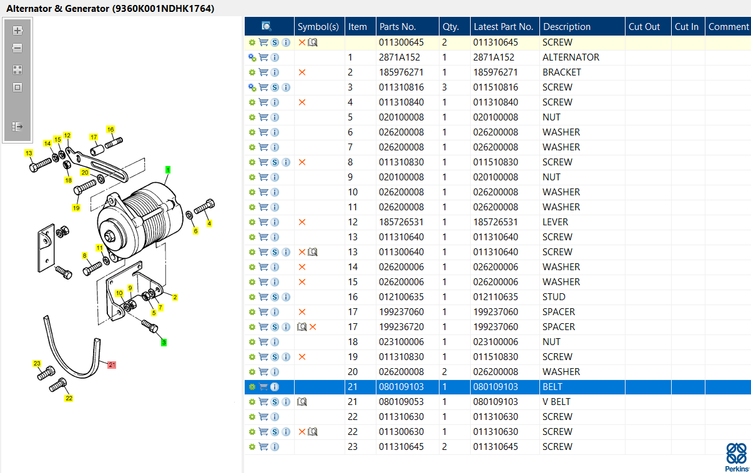Click yellow callout 23 on the diagram
Viewport: 751px width, 473px height.
tap(37, 364)
